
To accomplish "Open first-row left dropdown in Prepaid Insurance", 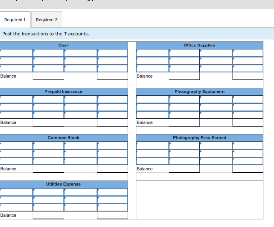I will 16,99.
